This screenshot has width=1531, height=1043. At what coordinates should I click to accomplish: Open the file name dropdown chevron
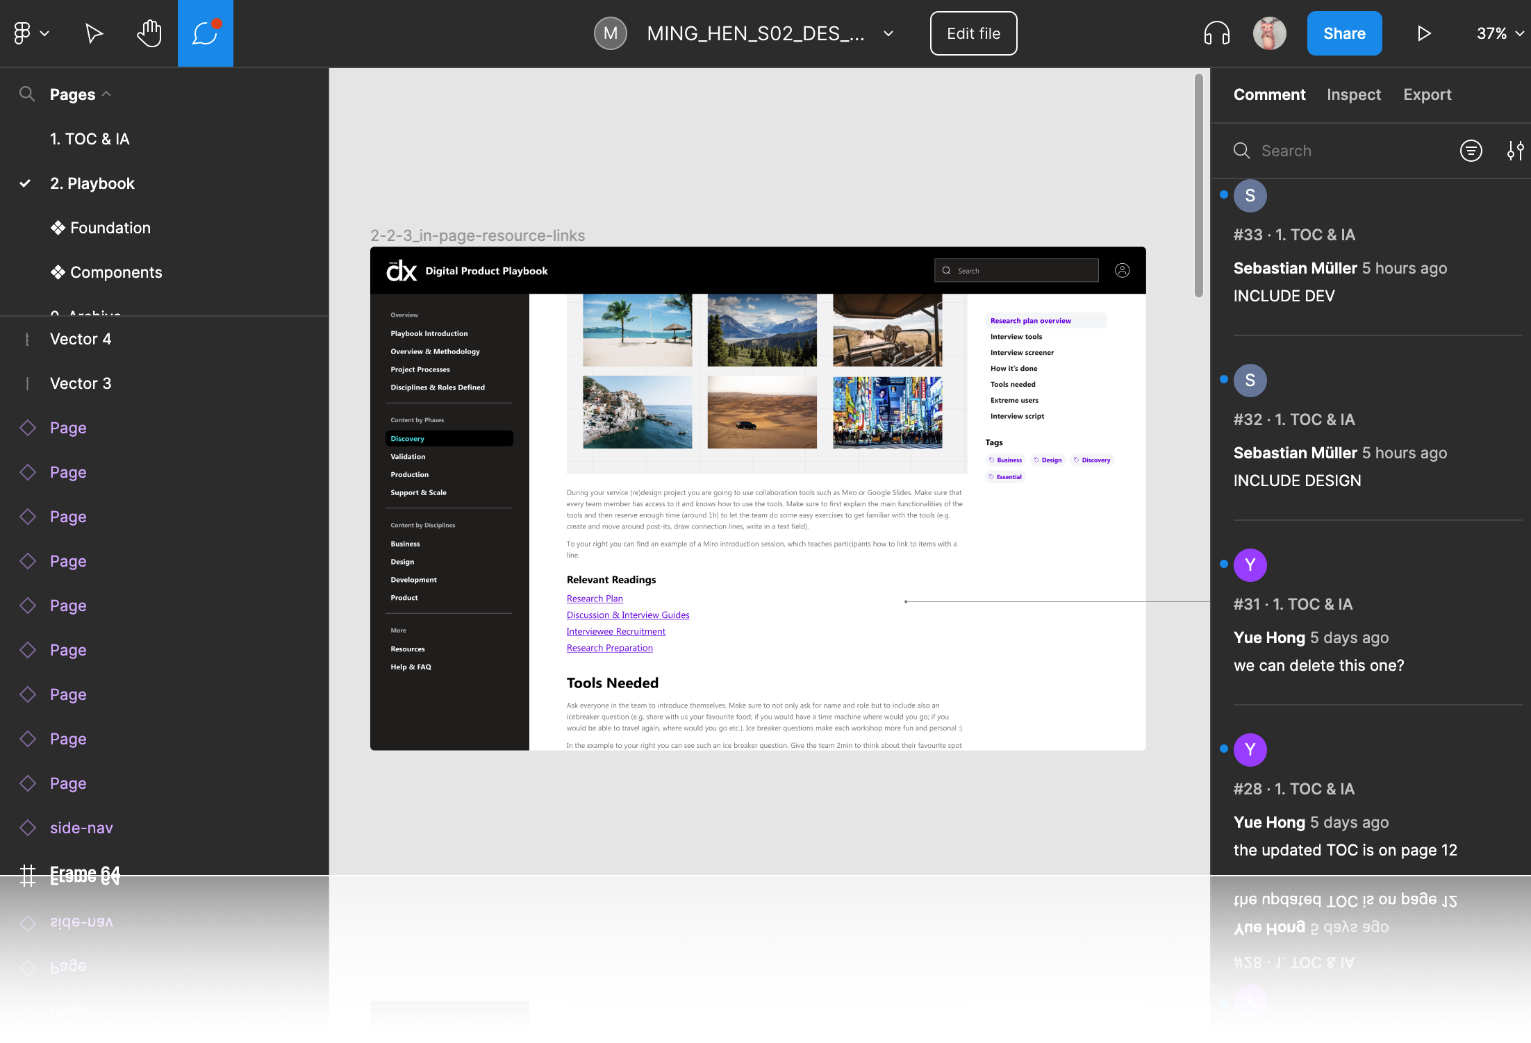point(888,33)
